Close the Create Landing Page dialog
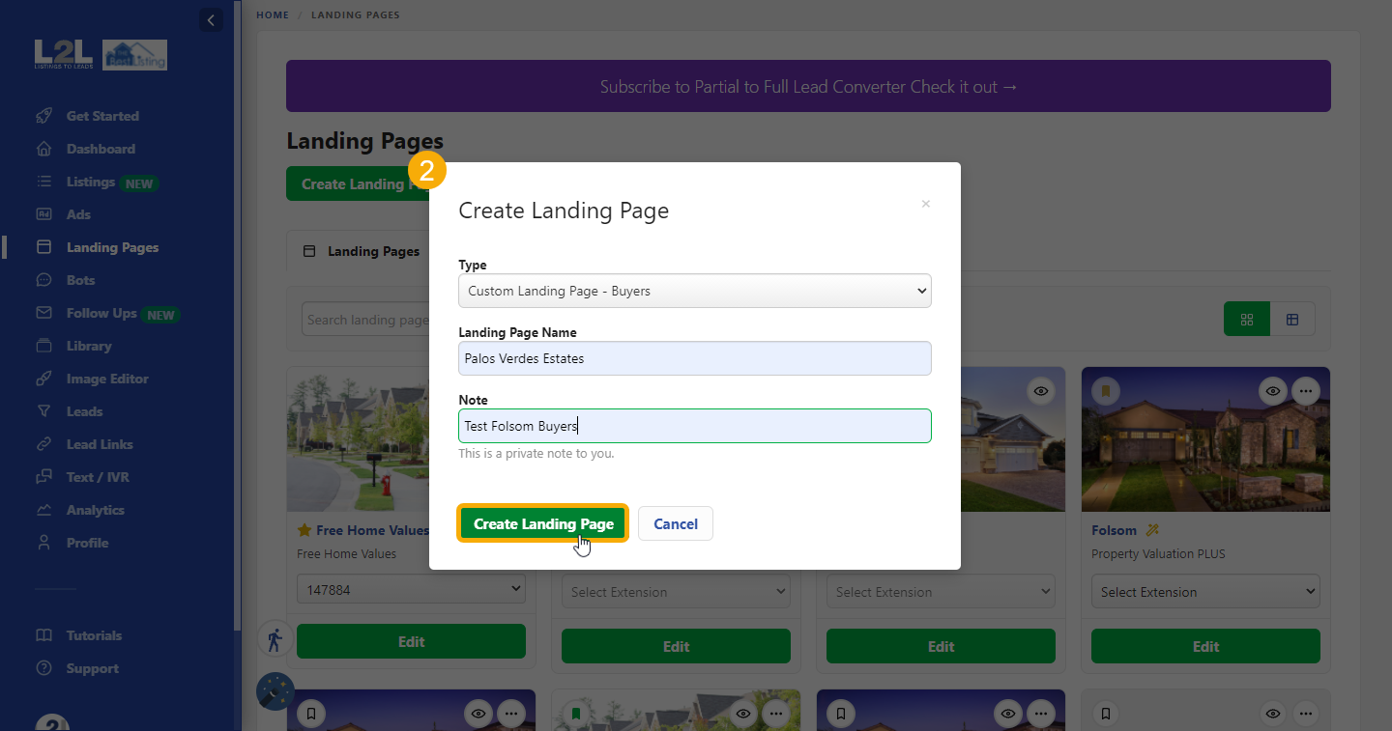Viewport: 1392px width, 731px height. click(x=925, y=204)
